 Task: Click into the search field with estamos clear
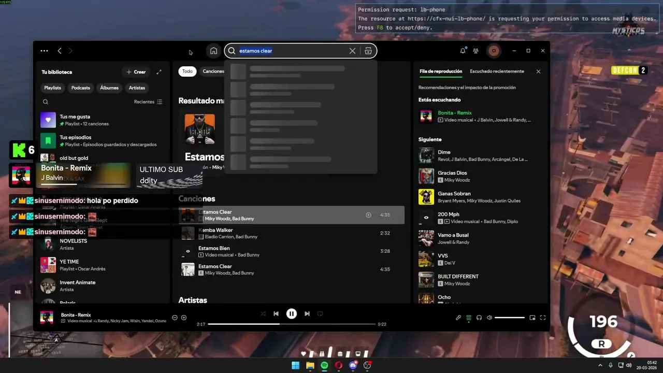tap(293, 51)
